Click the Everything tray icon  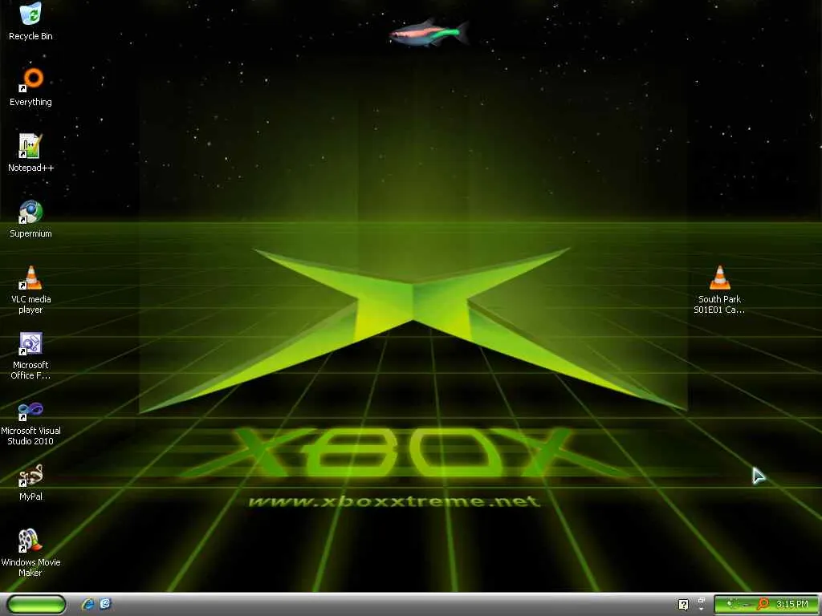coord(763,605)
